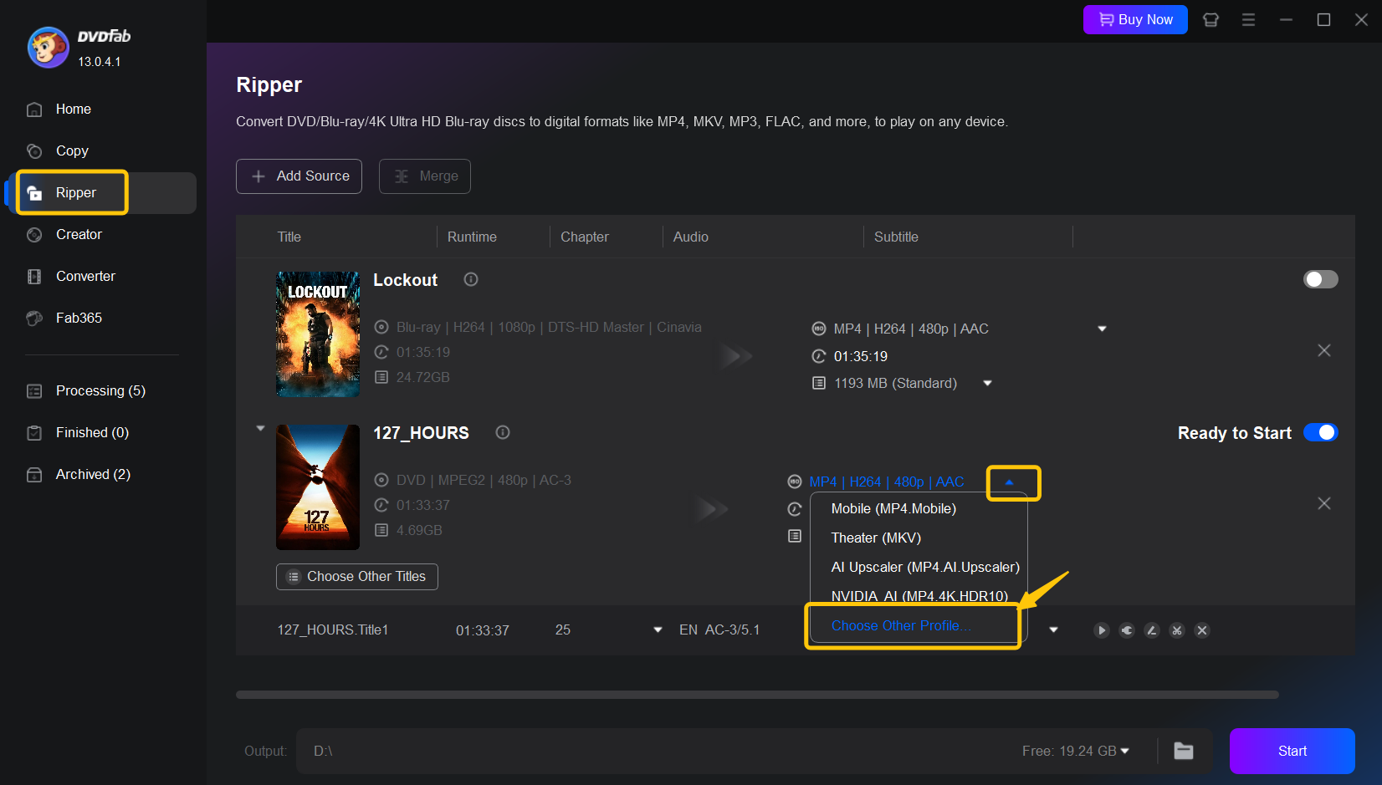Open chapter dropdown for 127_HOURS.Title1
This screenshot has height=785, width=1382.
[x=658, y=630]
